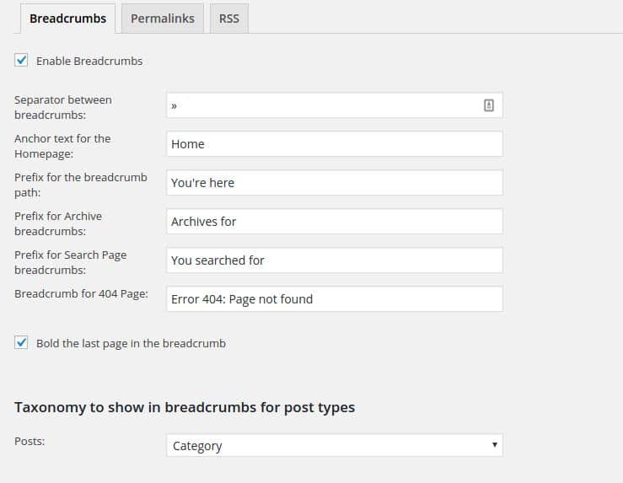623x483 pixels.
Task: Click the "Posts:" label text
Action: pos(30,440)
